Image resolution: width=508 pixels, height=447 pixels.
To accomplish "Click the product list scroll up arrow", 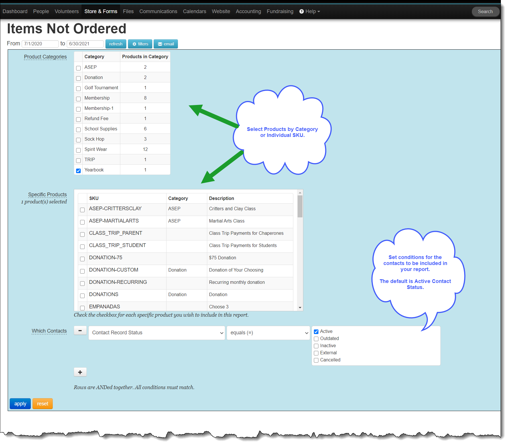I will 300,193.
